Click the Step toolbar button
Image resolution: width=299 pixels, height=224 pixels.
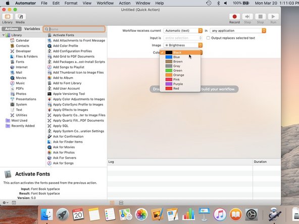click(247, 17)
